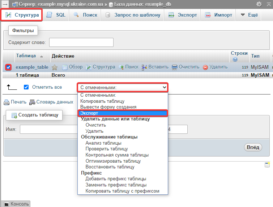This screenshot has height=207, width=273.
Task: Click the favorite star icon for example_table
Action: click(55, 67)
